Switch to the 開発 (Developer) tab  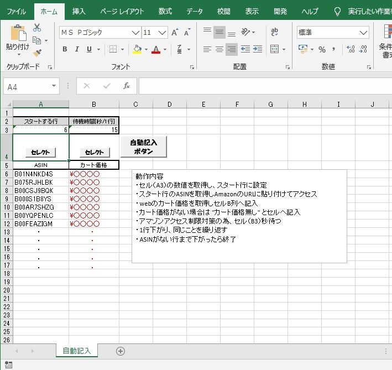(x=280, y=12)
